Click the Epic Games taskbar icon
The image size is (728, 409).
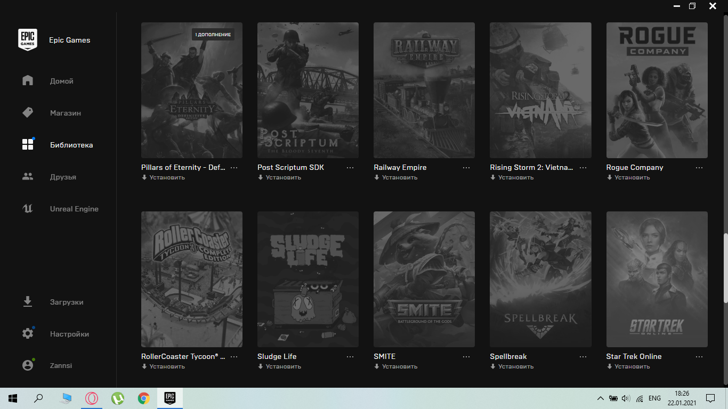(x=169, y=398)
